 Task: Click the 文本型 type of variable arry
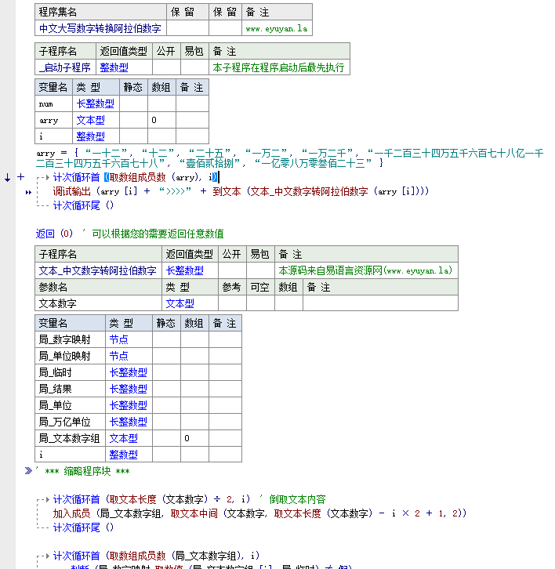pos(90,120)
